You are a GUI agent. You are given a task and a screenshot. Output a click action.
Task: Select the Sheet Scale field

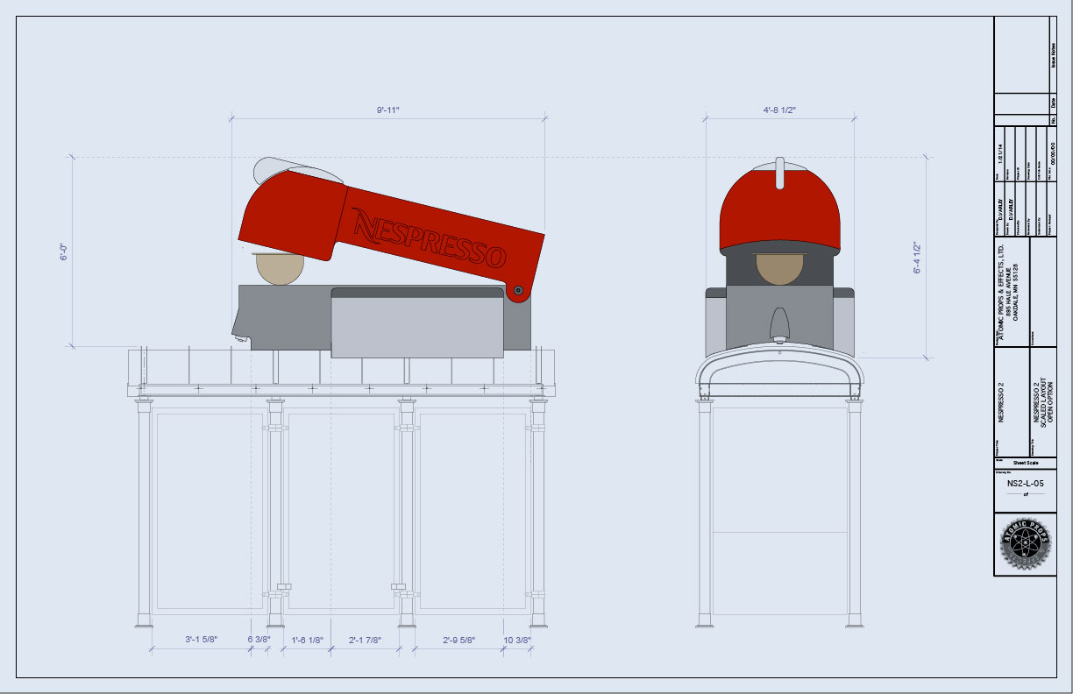coord(1024,463)
